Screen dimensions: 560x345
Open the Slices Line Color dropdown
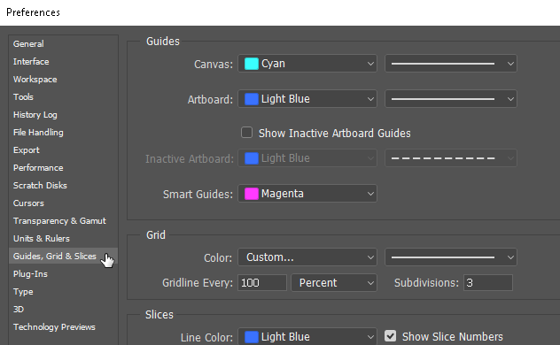point(307,336)
